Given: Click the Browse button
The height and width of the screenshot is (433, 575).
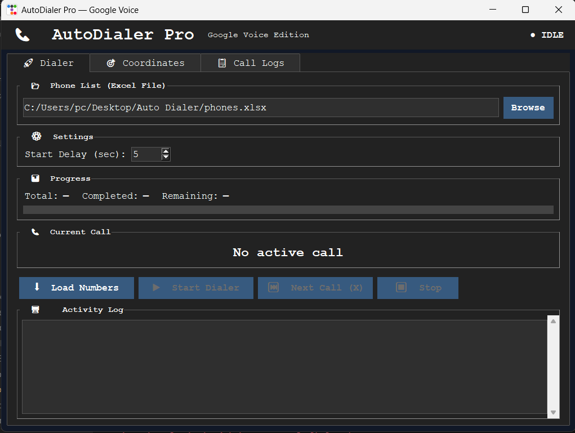Looking at the screenshot, I should 528,108.
